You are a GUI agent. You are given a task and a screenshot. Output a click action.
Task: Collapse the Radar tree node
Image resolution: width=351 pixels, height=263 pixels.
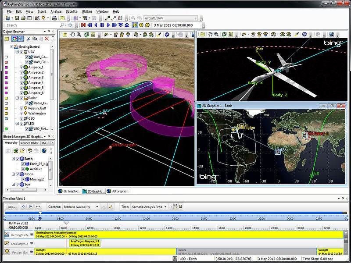tap(17, 98)
